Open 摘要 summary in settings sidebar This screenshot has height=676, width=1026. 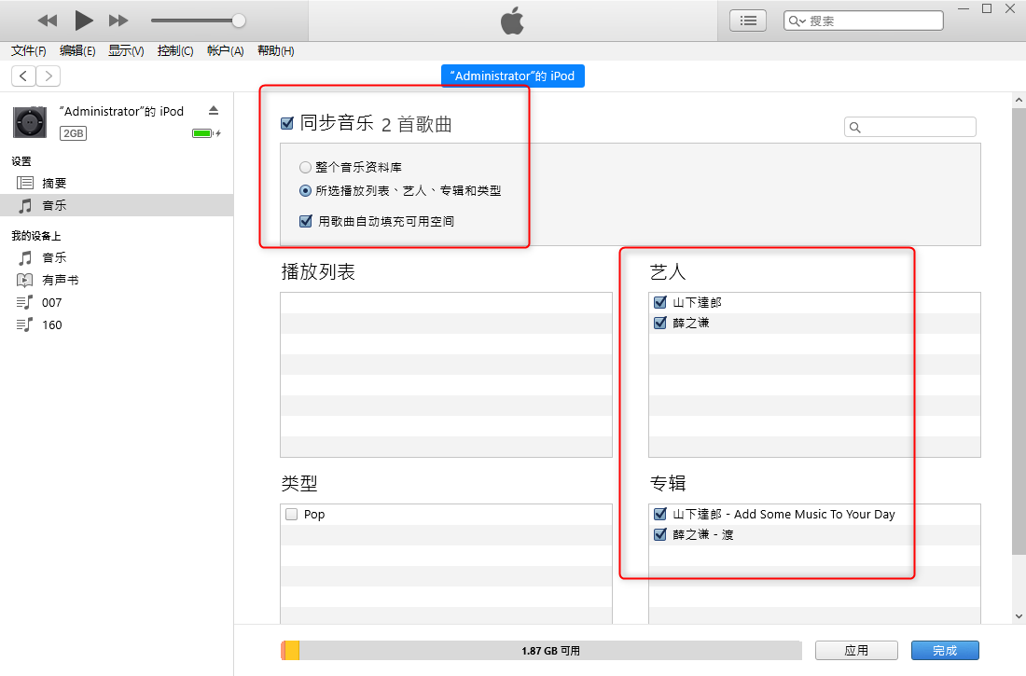coord(117,184)
